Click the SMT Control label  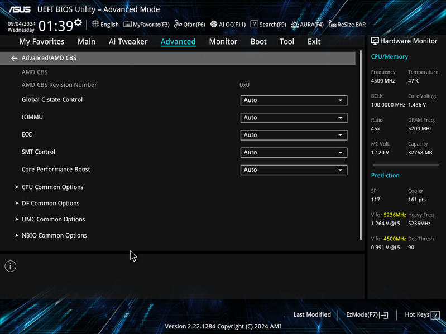(39, 152)
